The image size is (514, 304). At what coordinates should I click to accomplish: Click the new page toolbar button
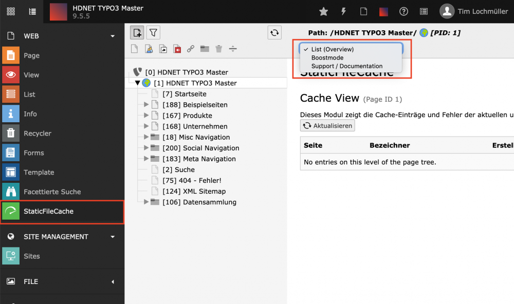[x=137, y=33]
